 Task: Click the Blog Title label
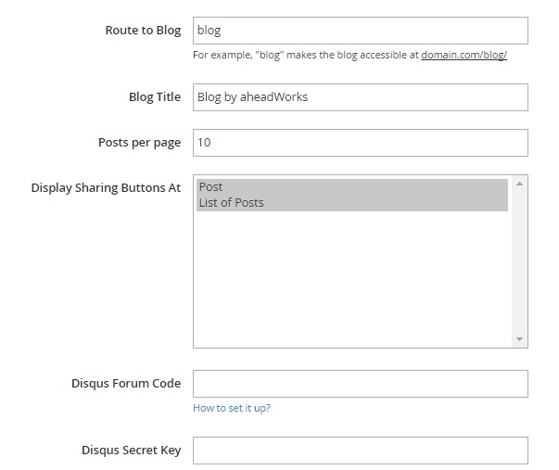pos(155,97)
